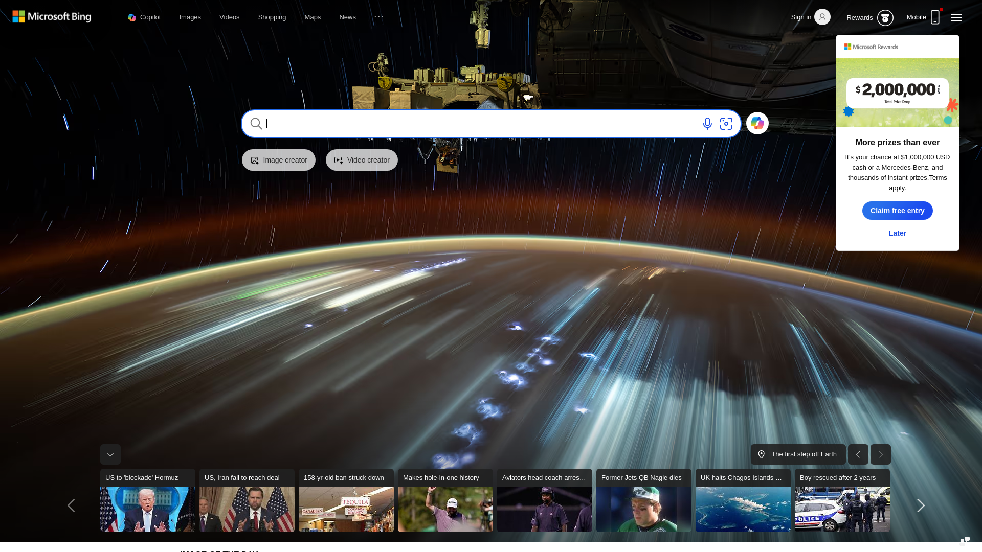The width and height of the screenshot is (982, 552).
Task: Open the News tab
Action: pyautogui.click(x=347, y=17)
